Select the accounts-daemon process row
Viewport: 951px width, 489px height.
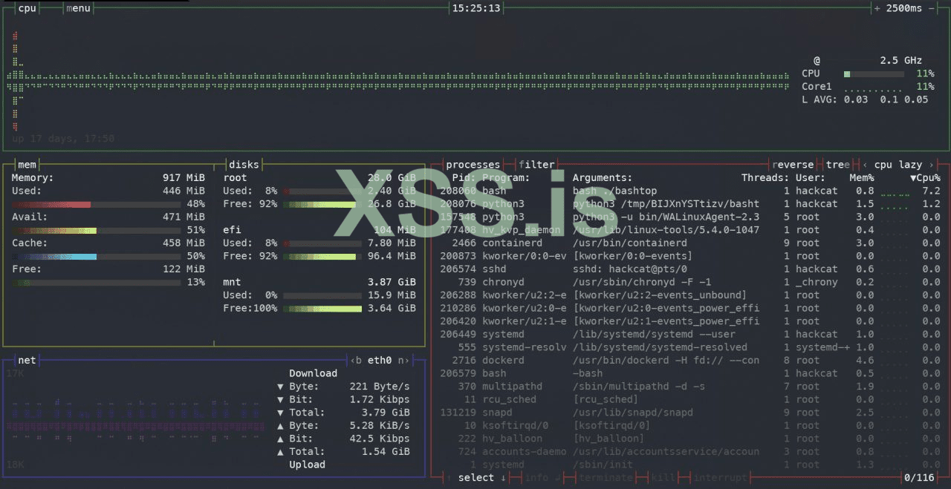[690, 451]
